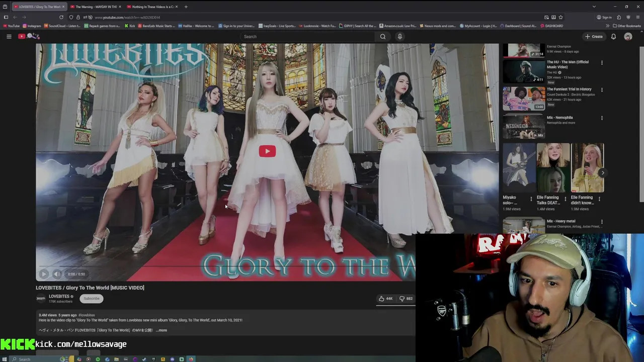
Task: Click Sign in on browser toolbar
Action: pos(604,17)
